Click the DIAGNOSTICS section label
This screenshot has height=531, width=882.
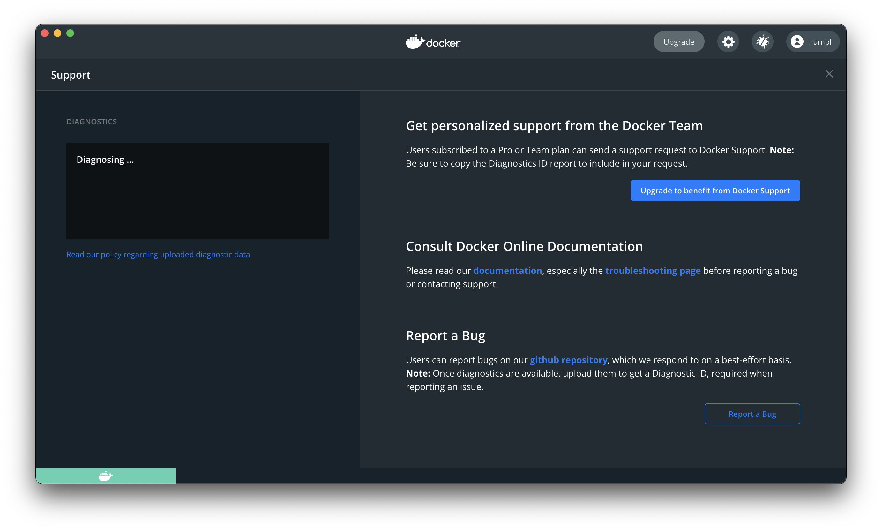[x=92, y=122]
